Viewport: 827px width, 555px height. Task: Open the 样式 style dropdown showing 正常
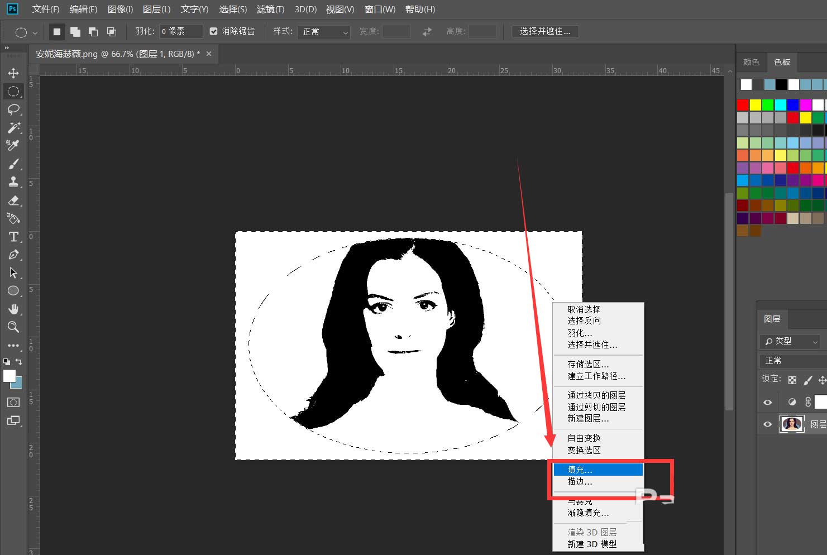coord(324,32)
